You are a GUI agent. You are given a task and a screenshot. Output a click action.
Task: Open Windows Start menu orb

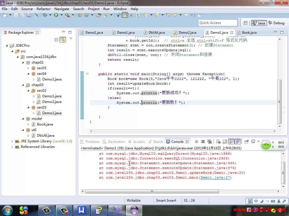(x=8, y=210)
